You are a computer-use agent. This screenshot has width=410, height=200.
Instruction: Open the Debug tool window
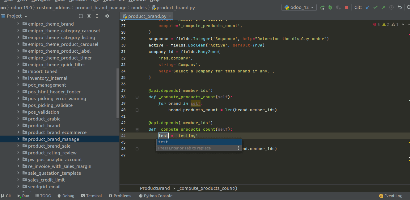coord(66,196)
